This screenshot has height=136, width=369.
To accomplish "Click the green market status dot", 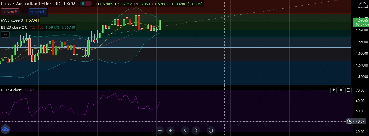I will [x=84, y=4].
